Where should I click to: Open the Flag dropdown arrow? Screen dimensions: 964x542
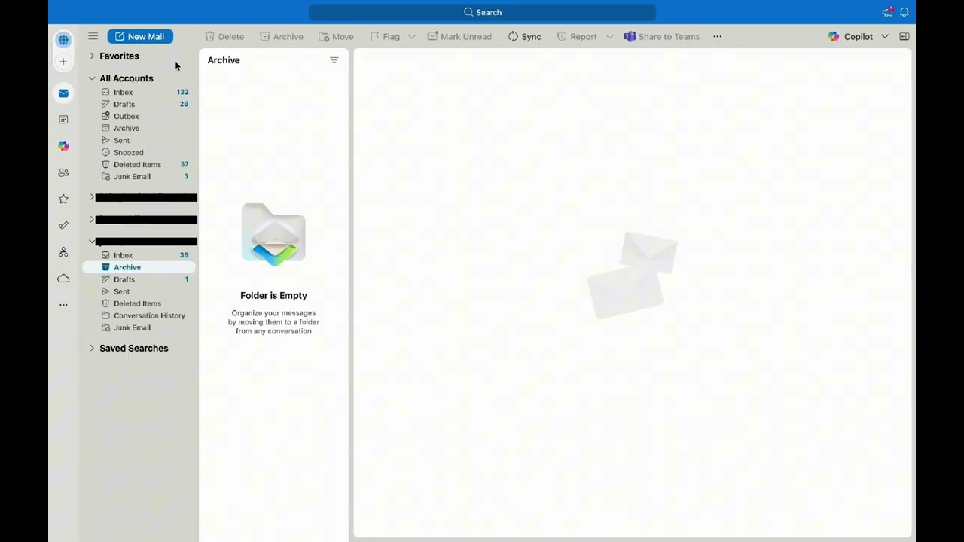pyautogui.click(x=412, y=36)
